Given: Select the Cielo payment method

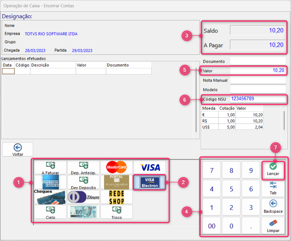Looking at the screenshot, I should (50, 212).
